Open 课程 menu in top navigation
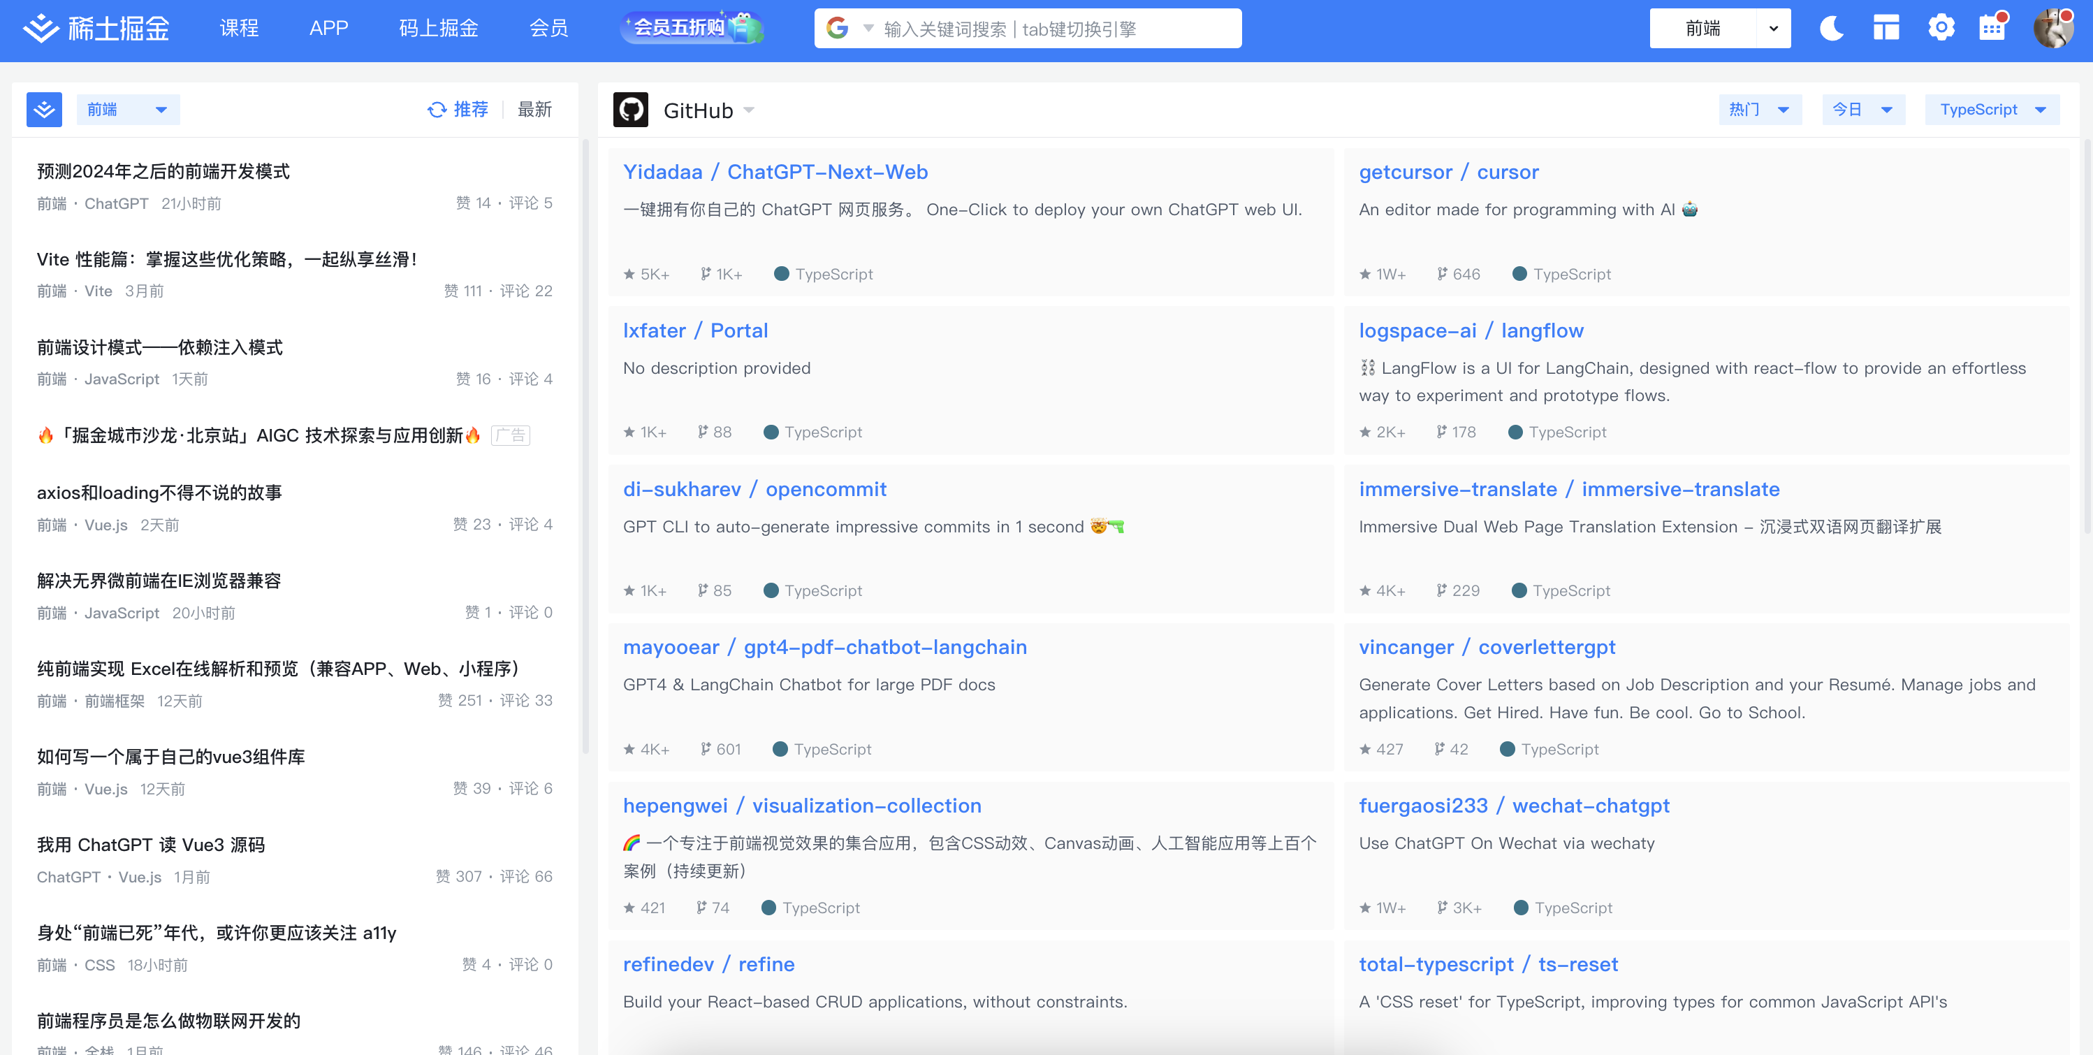Image resolution: width=2093 pixels, height=1055 pixels. point(239,29)
